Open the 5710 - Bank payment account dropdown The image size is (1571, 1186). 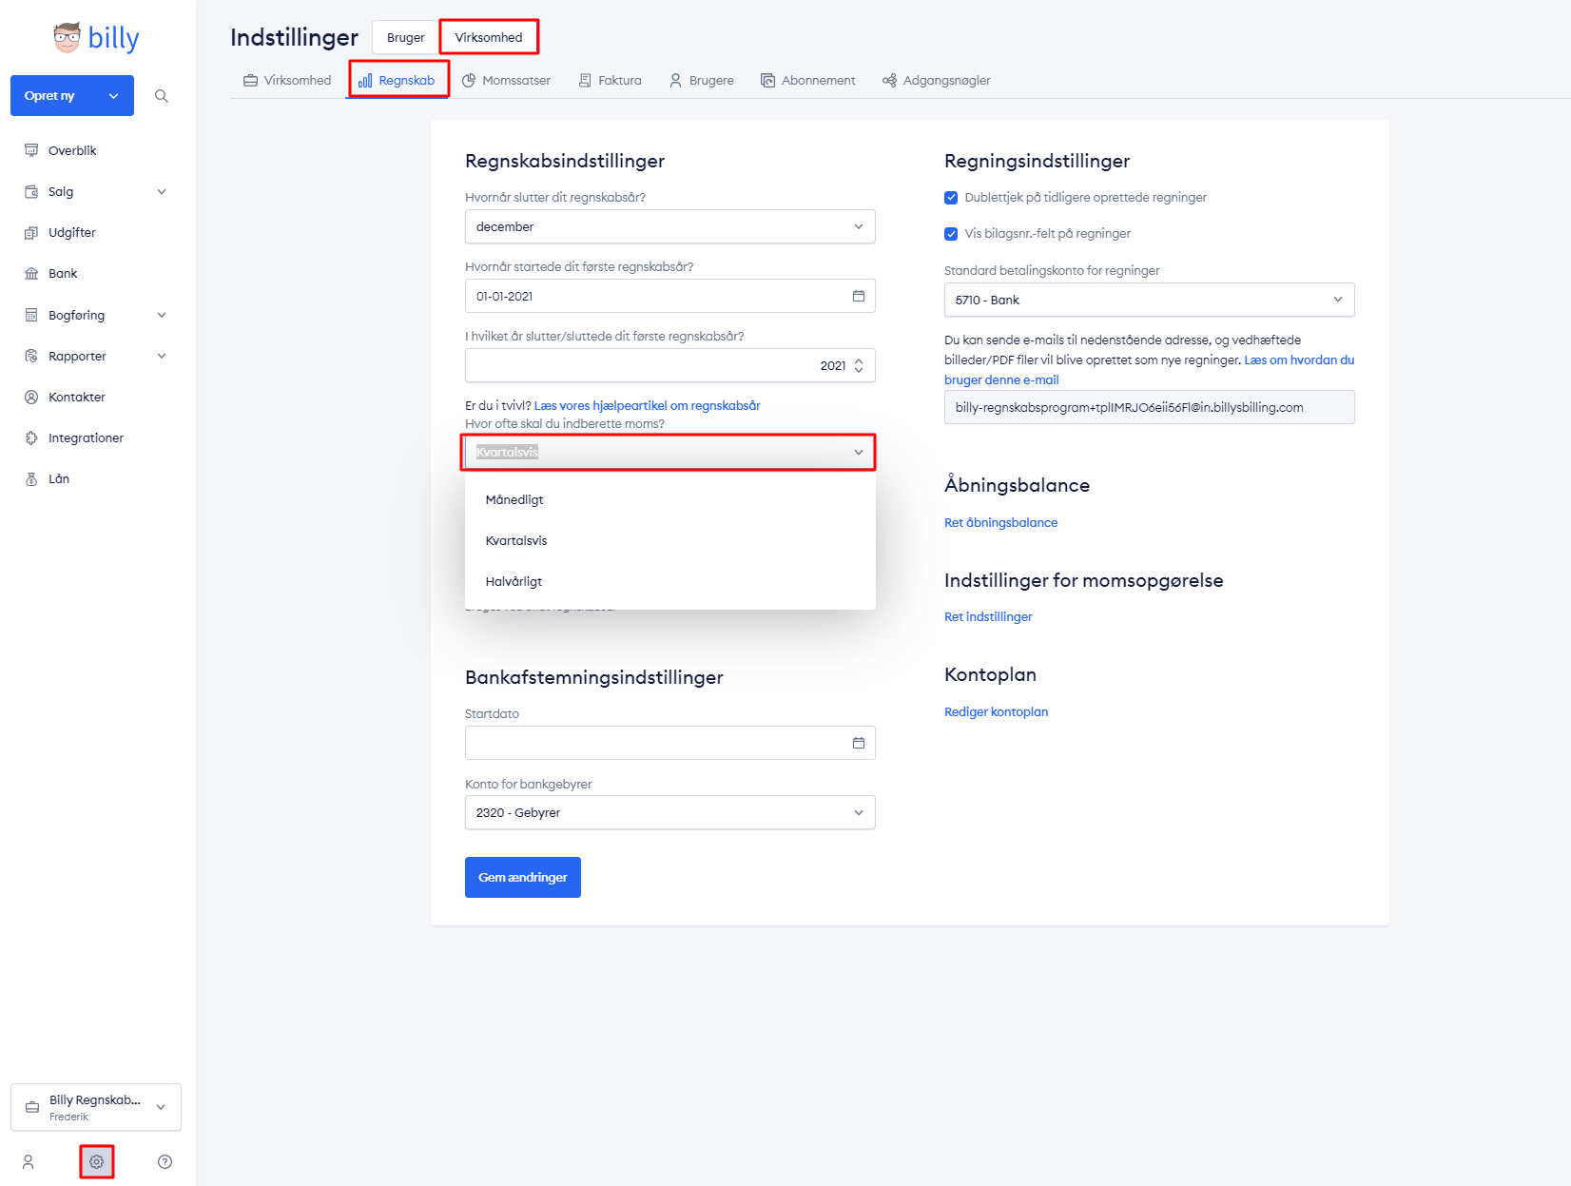point(1150,301)
